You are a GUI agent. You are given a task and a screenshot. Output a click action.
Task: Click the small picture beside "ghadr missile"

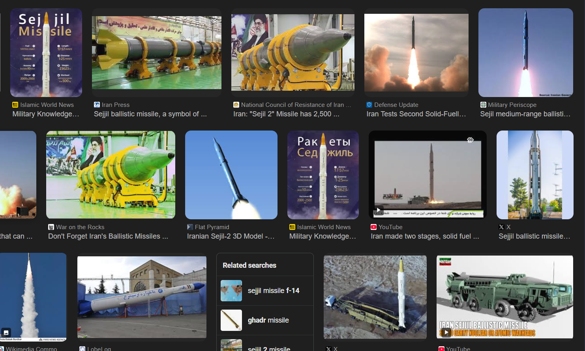click(231, 320)
